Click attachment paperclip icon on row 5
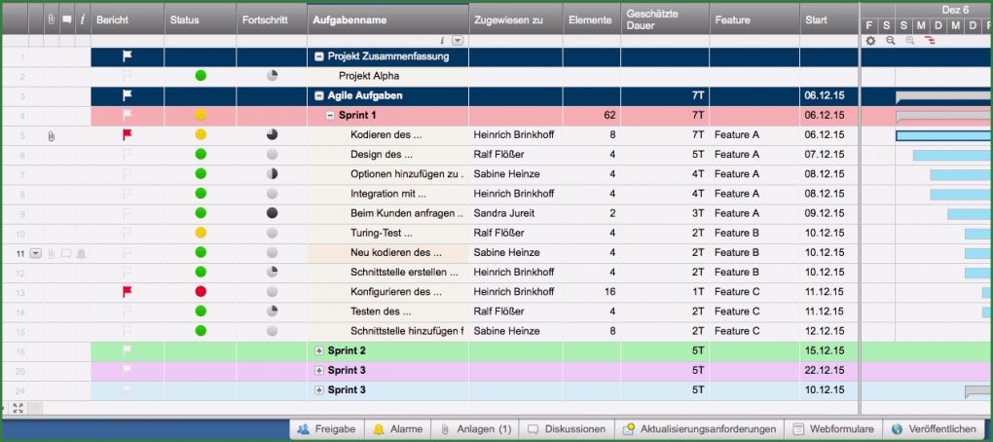 coord(51,135)
